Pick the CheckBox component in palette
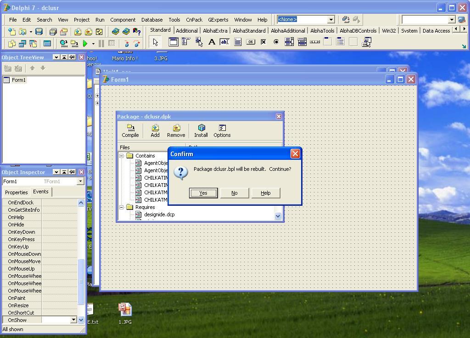Viewport: 470px width, 338px height. pos(263,42)
